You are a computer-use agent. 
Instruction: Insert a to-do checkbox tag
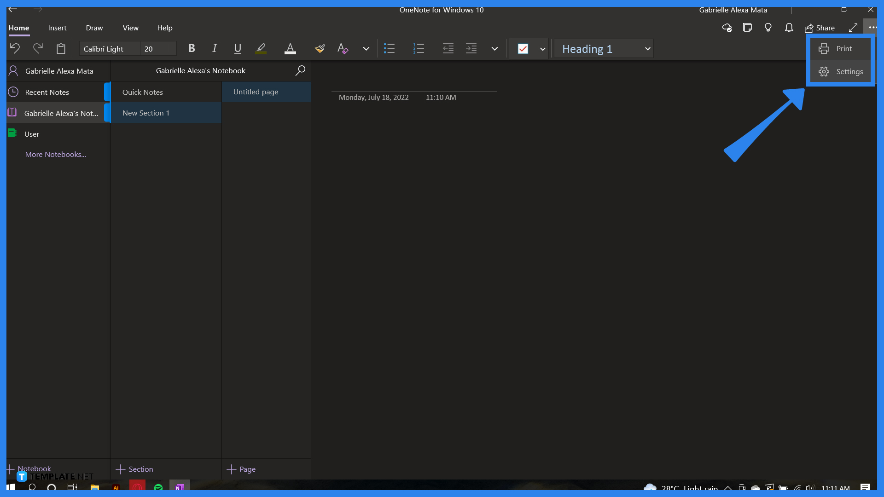523,48
